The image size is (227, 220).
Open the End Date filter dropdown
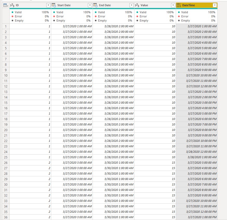click(x=132, y=5)
